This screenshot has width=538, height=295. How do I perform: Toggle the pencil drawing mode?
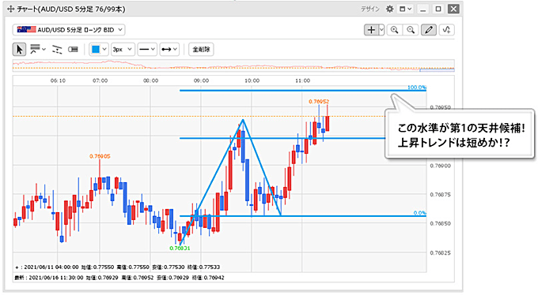coord(428,30)
